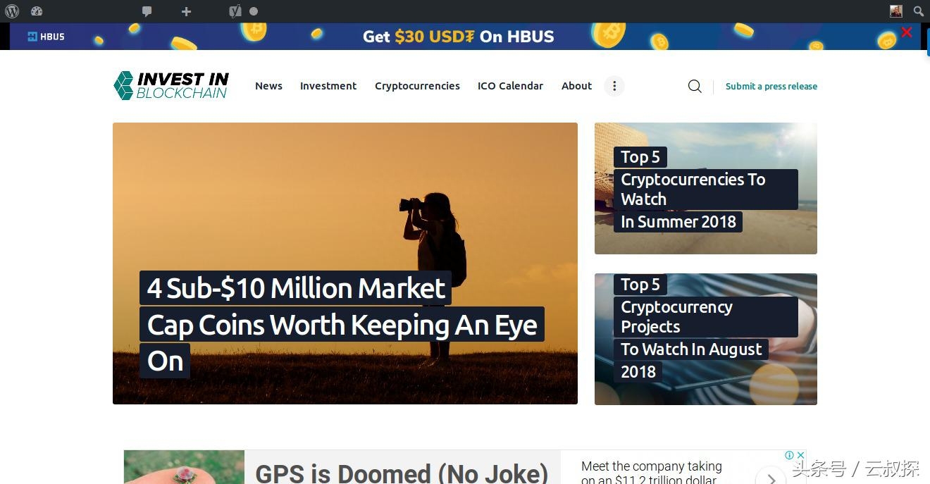Open the Cryptocurrencies menu item

[x=417, y=86]
